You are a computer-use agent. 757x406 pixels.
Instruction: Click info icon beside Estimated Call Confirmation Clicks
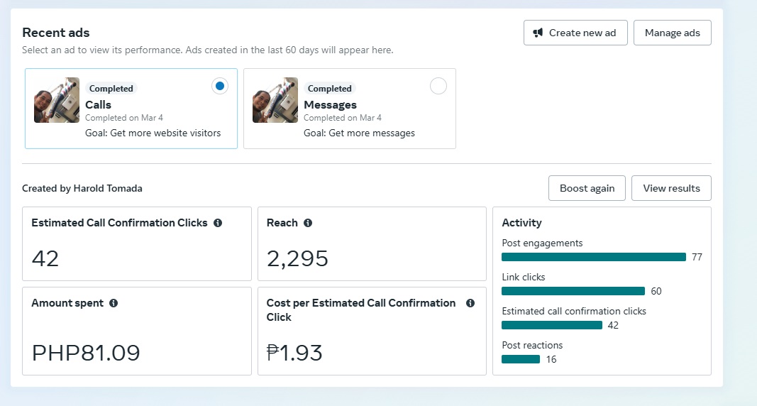(218, 223)
